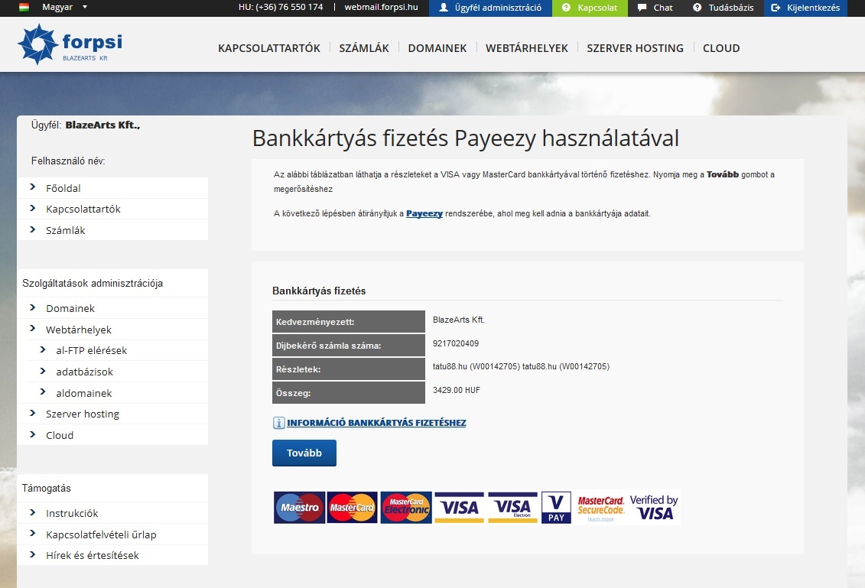Click the MasterCard Electronic logo

tap(406, 508)
